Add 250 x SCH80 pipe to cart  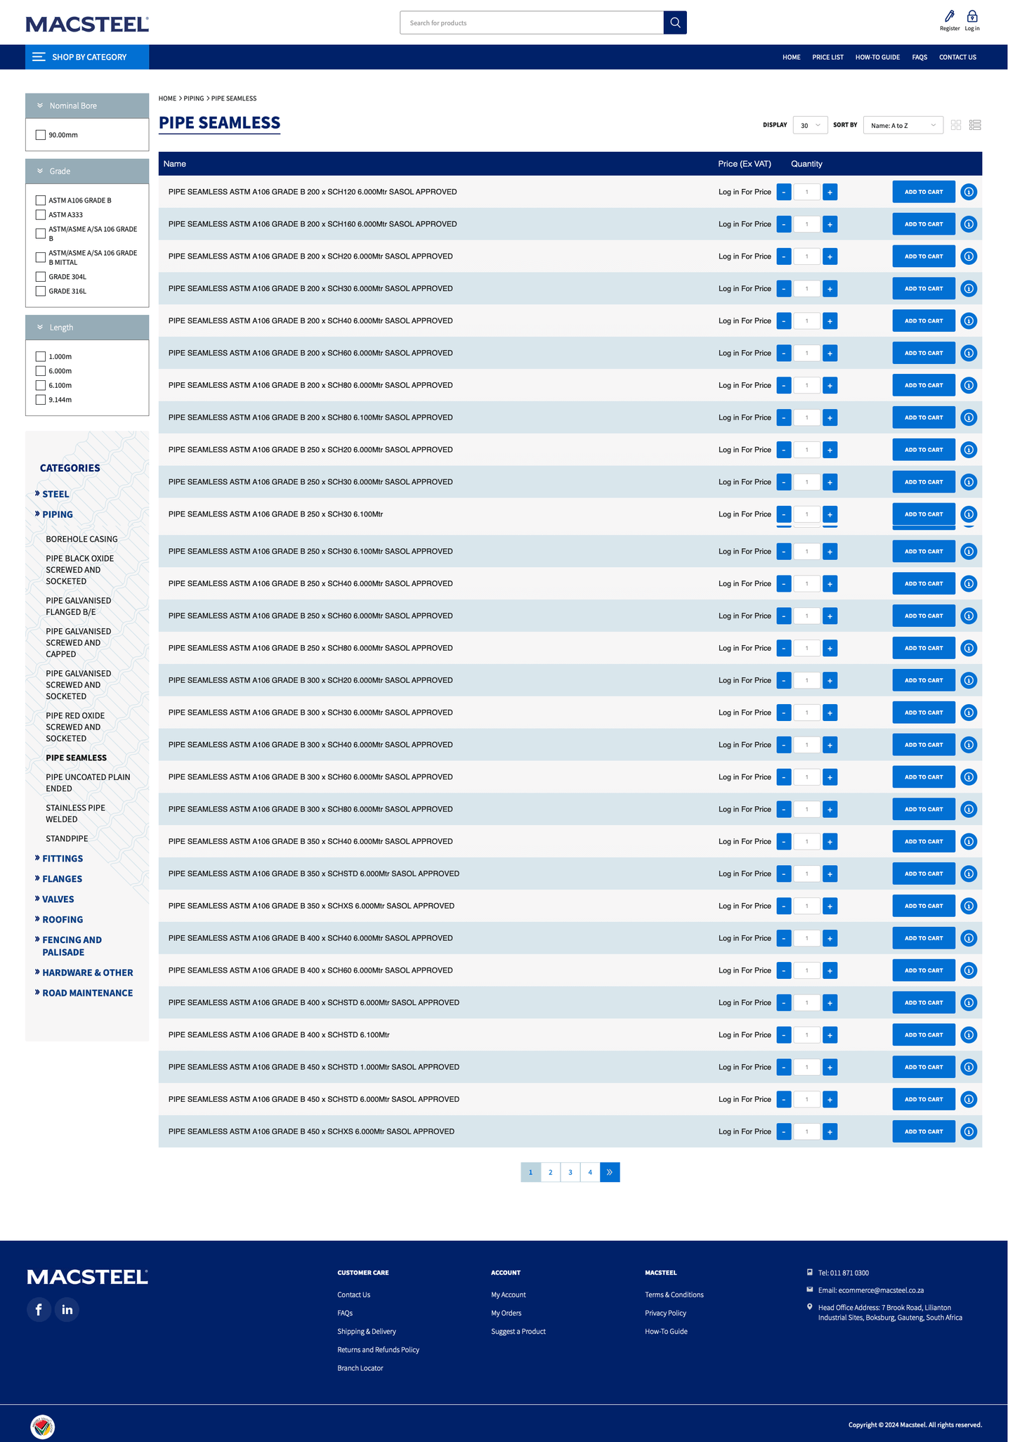(x=924, y=648)
